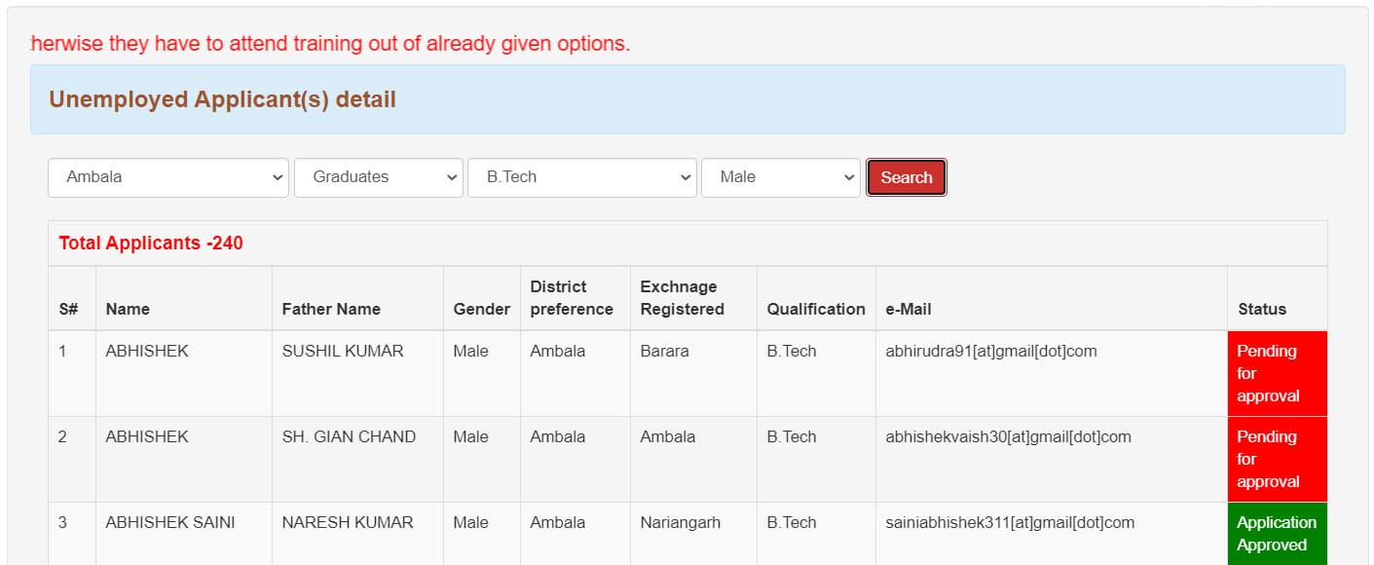1374x565 pixels.
Task: Click Pending for approval status of row 1
Action: pyautogui.click(x=1277, y=373)
